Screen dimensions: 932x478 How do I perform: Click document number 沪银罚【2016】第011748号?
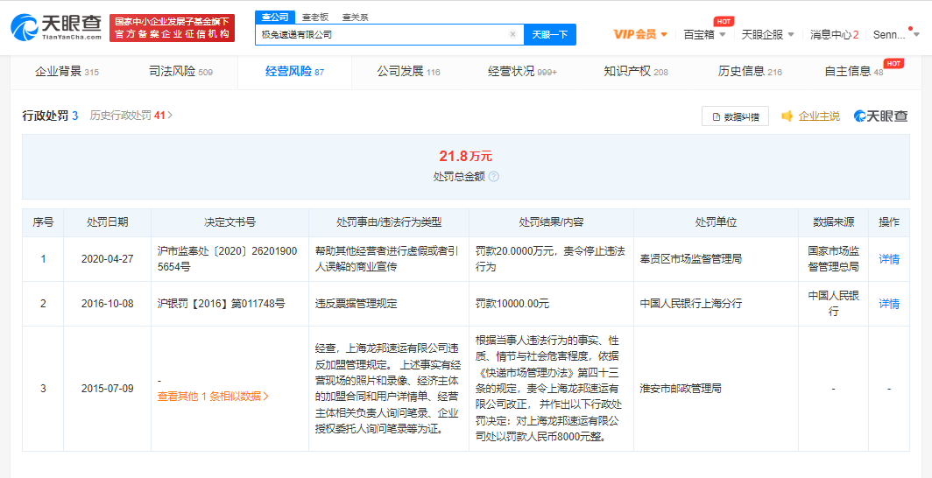221,304
